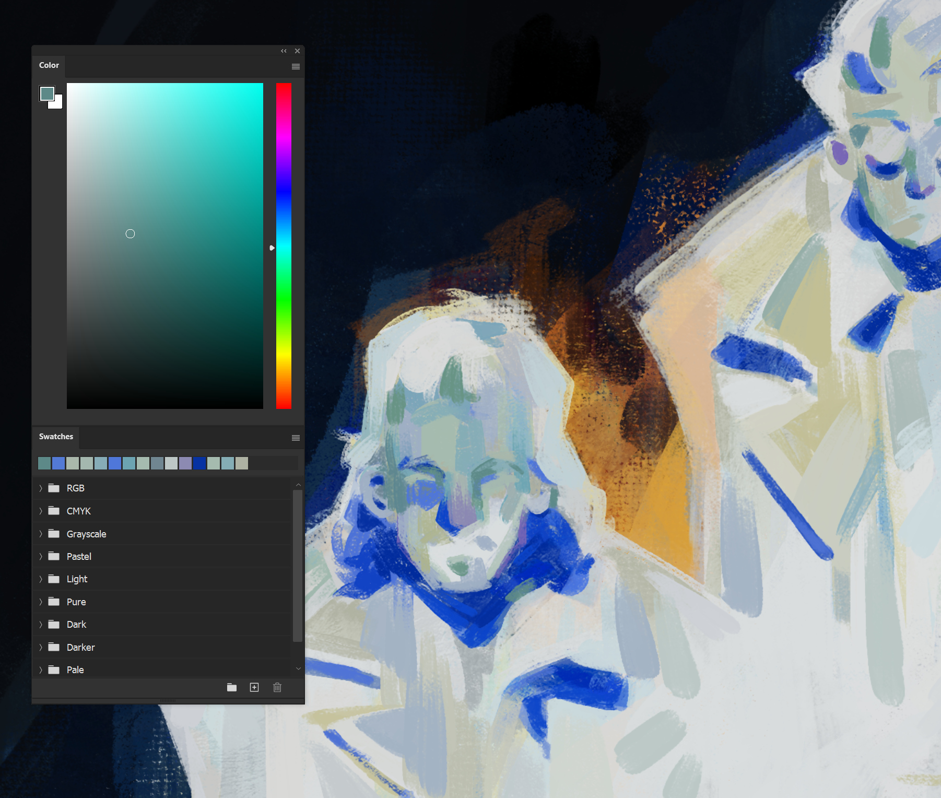
Task: Click the delete swatch trash icon
Action: 277,687
